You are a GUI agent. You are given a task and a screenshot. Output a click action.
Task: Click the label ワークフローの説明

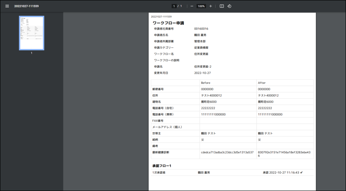(x=167, y=60)
